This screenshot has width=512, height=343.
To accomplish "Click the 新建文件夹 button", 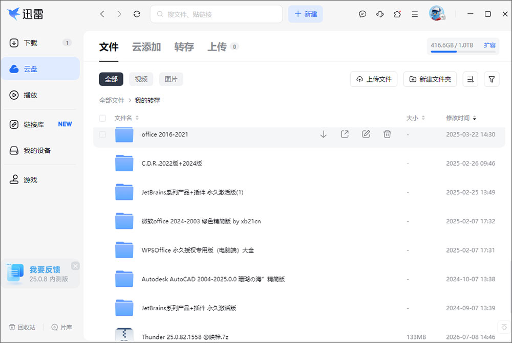I will pos(430,79).
